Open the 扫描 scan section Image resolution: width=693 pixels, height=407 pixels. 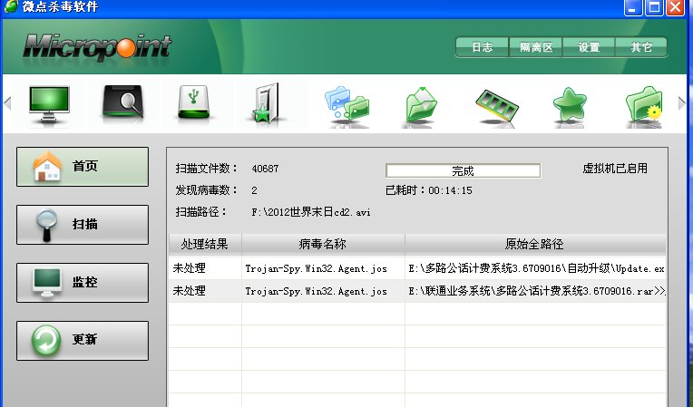(x=83, y=225)
